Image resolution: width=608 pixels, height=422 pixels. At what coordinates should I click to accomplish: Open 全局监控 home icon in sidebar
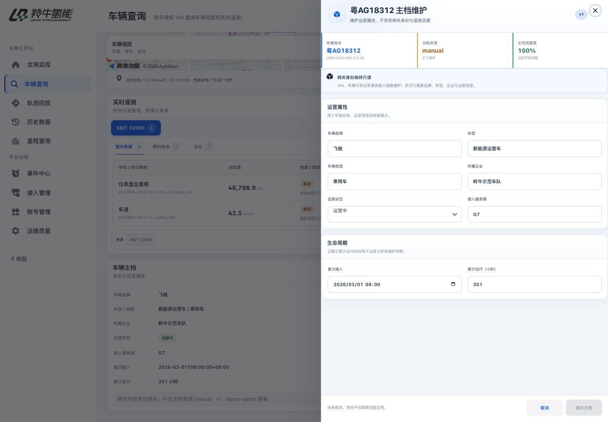[x=16, y=65]
